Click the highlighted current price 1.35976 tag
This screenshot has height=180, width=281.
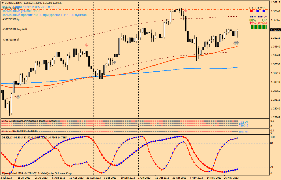(x=275, y=30)
